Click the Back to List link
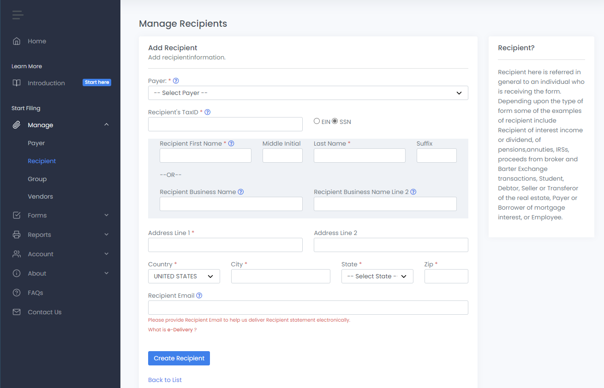 click(x=165, y=380)
